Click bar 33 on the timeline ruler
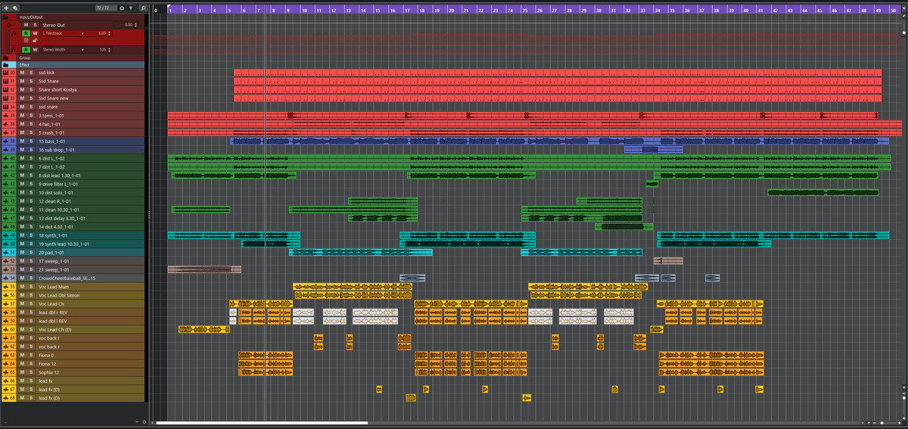The height and width of the screenshot is (429, 908). click(643, 9)
